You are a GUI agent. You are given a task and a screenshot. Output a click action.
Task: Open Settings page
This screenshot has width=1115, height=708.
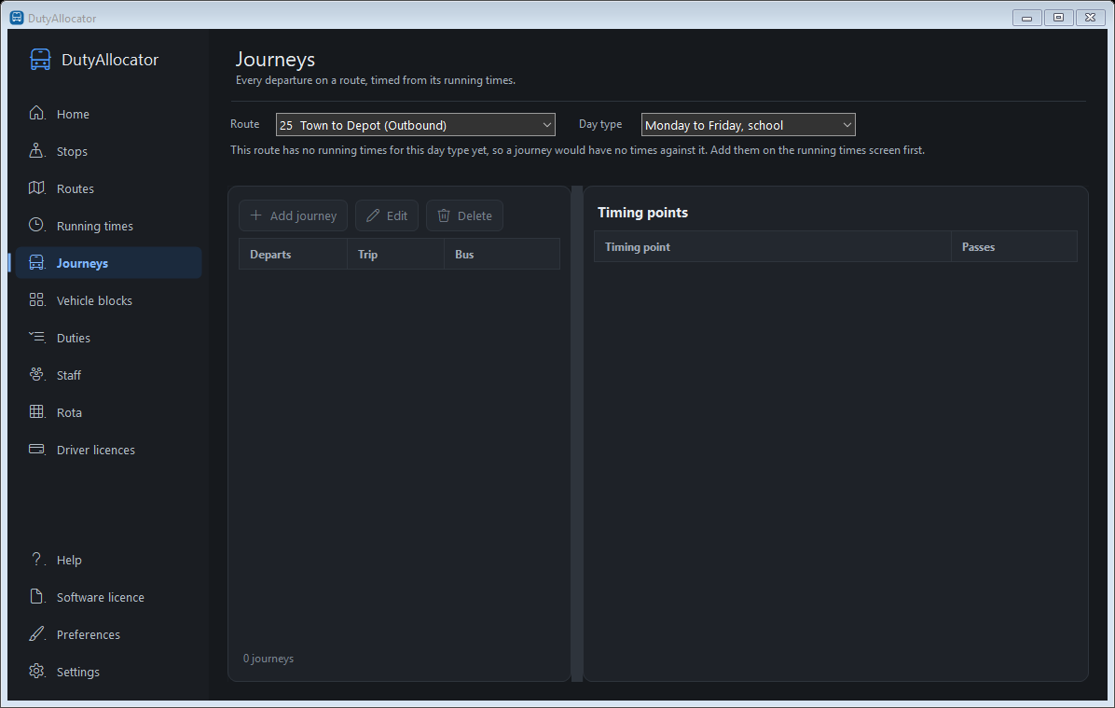tap(109, 672)
